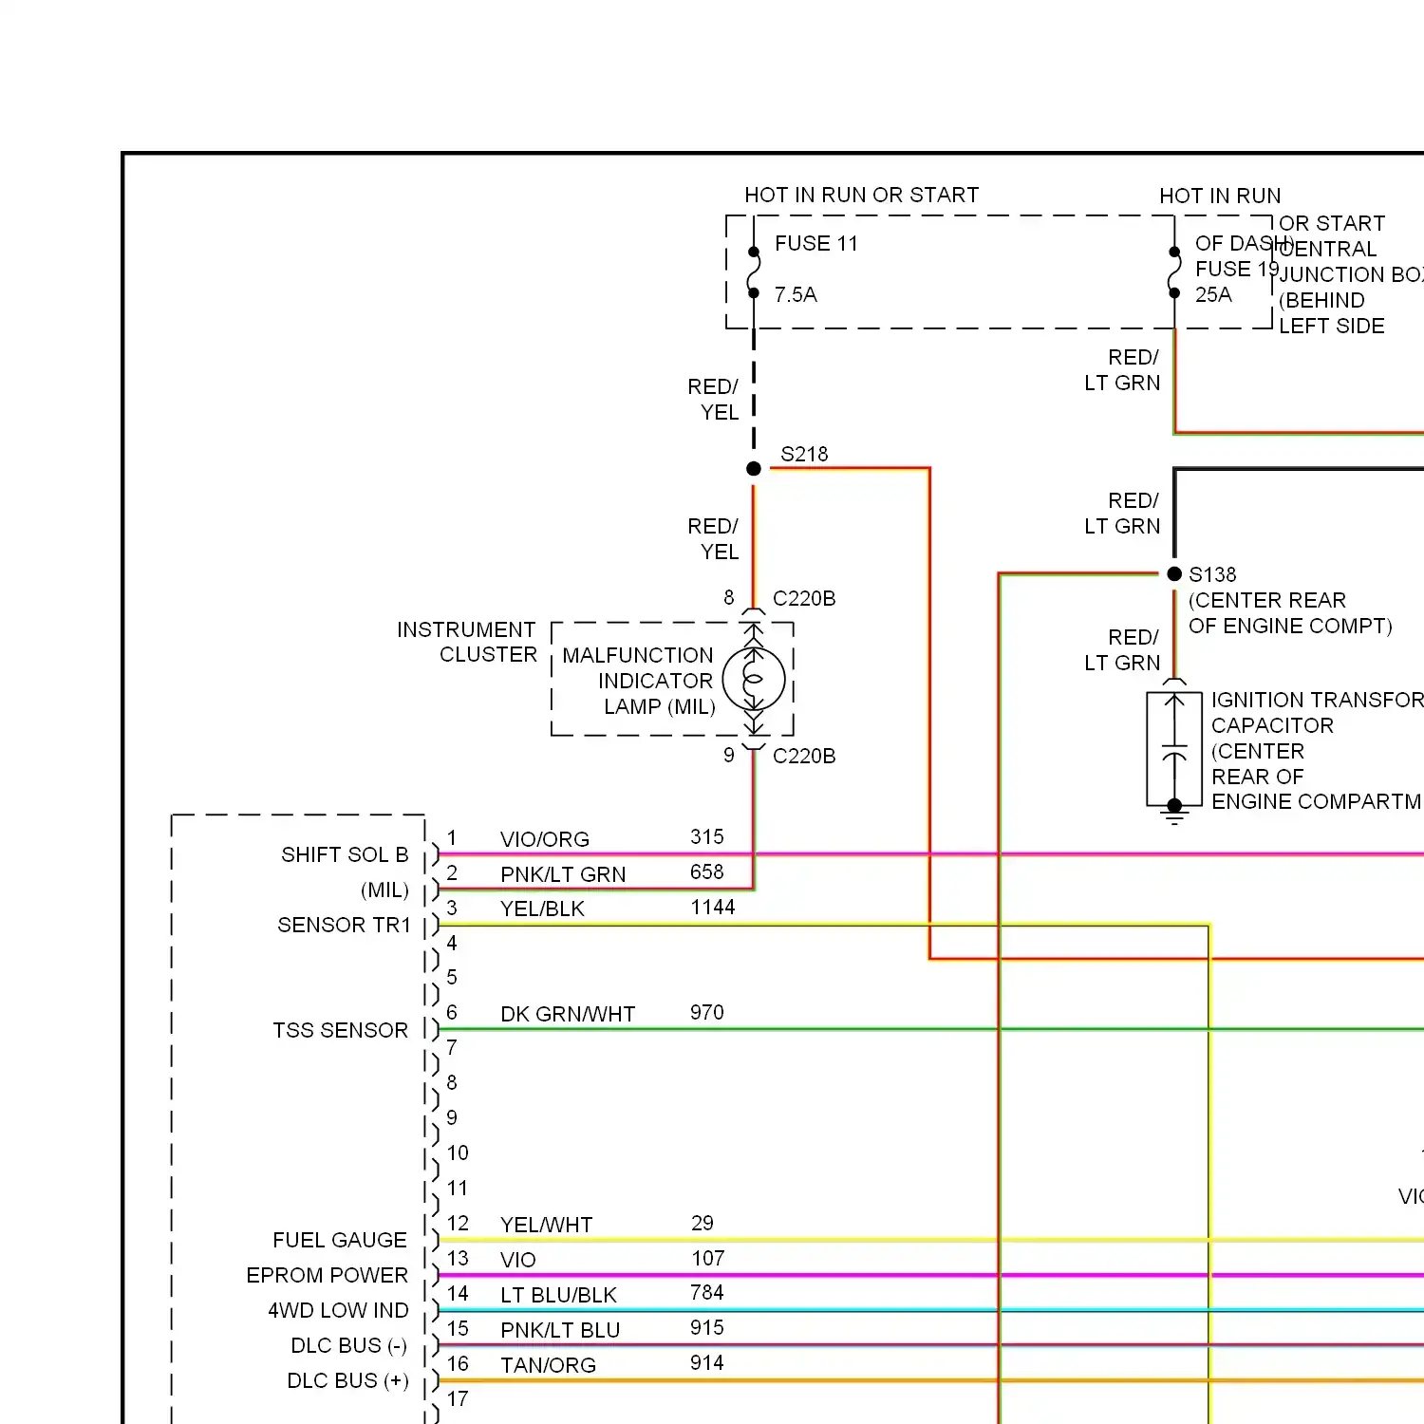Click circuit number "784"
This screenshot has width=1424, height=1424.
707,1292
